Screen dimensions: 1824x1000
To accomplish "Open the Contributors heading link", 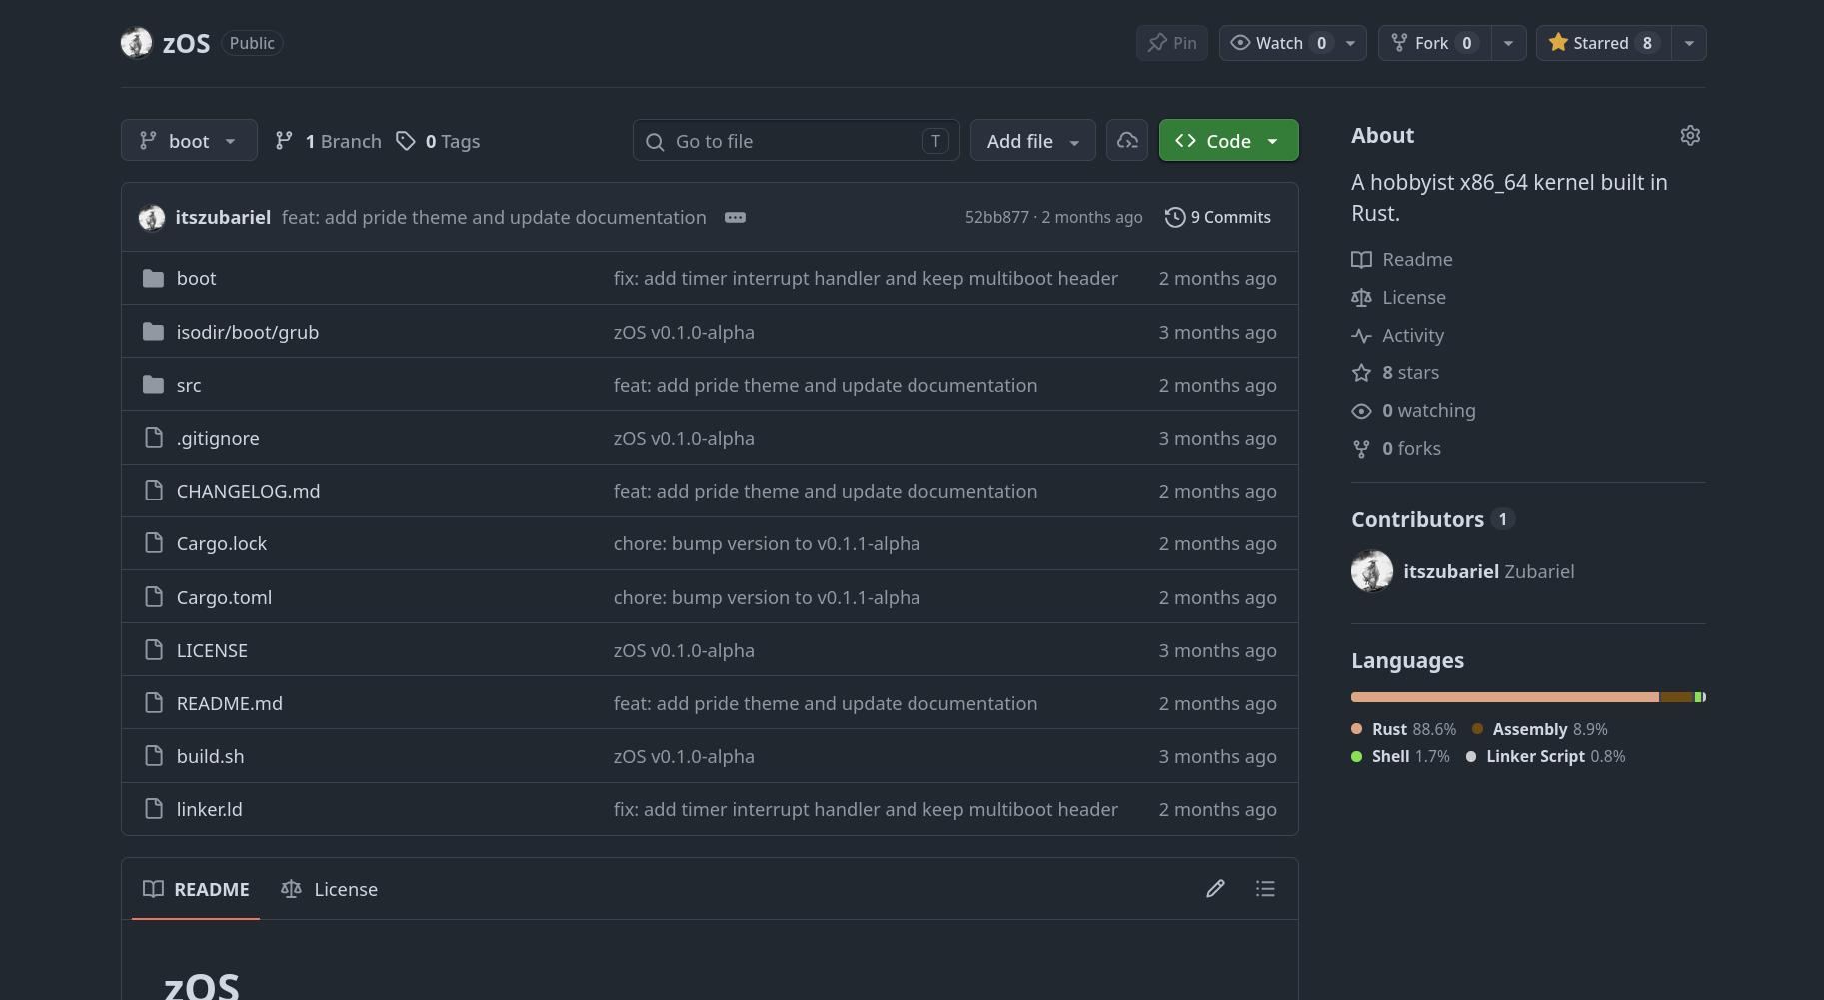I will click(x=1433, y=519).
